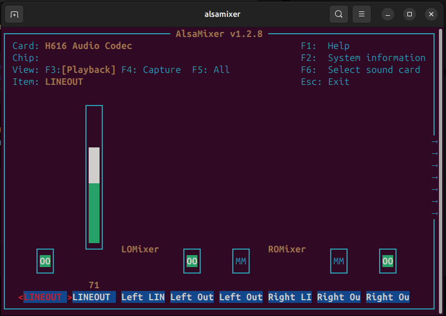
Task: Switch to F5 All view
Action: [x=211, y=70]
